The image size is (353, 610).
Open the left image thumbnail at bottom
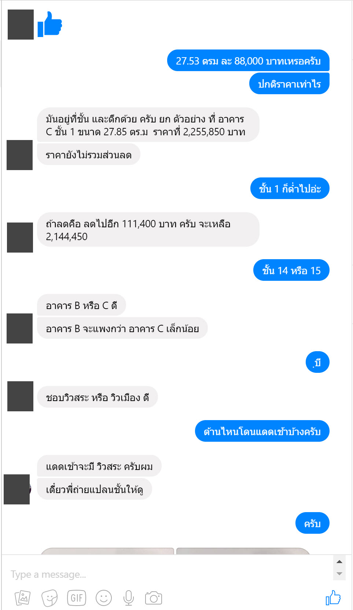tap(107, 551)
